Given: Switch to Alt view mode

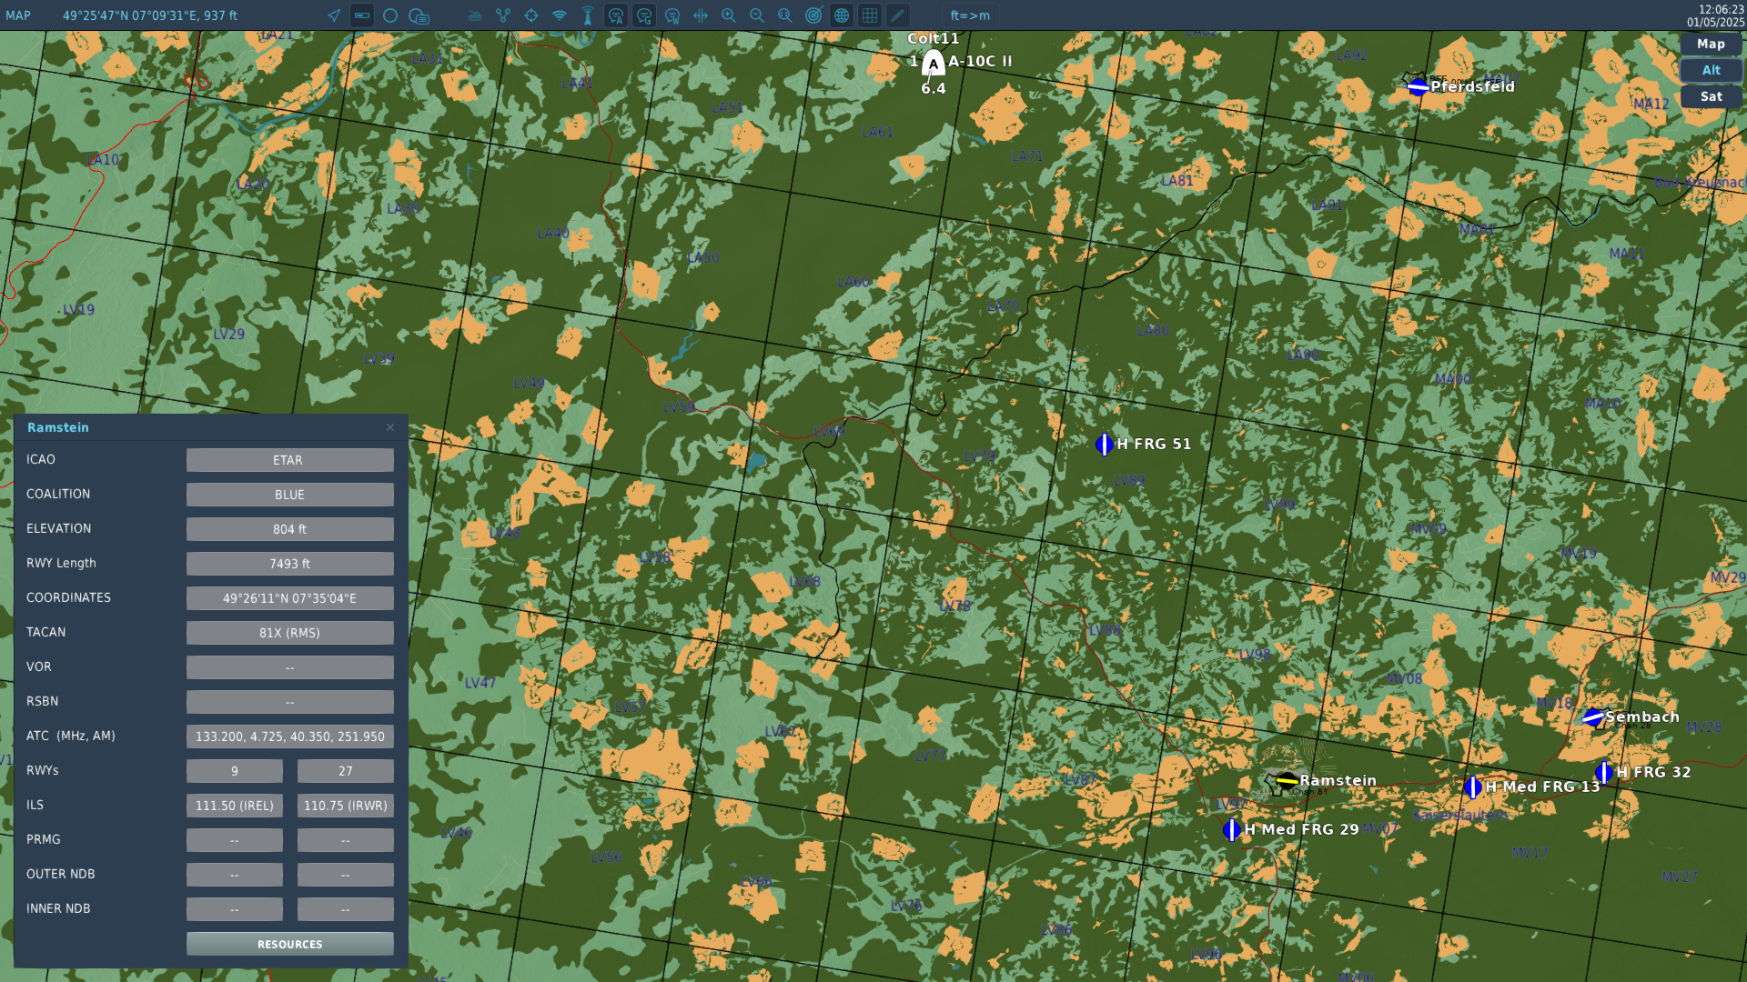Looking at the screenshot, I should 1711,70.
